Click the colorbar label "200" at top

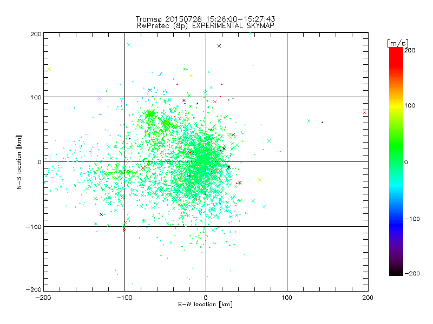410,50
